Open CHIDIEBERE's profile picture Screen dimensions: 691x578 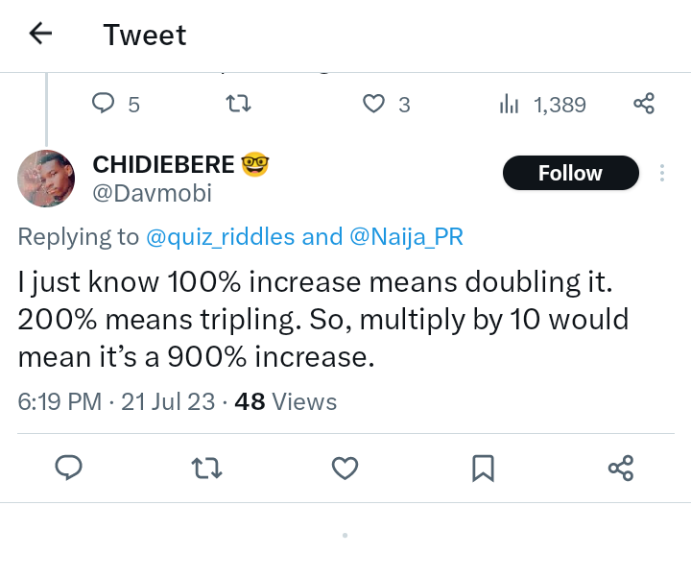coord(46,178)
